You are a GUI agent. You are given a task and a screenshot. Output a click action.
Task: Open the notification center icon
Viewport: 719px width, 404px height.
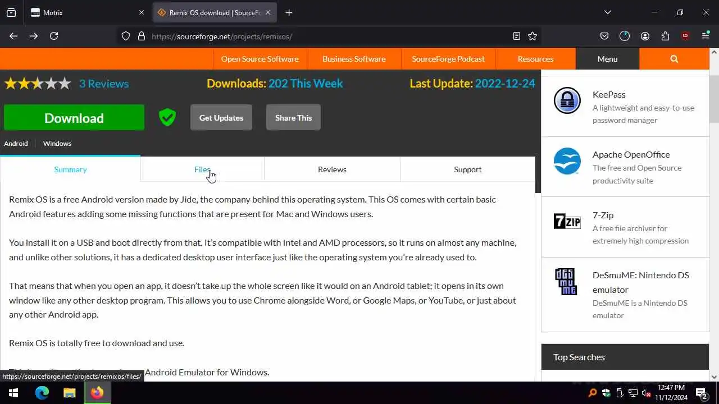(701, 393)
